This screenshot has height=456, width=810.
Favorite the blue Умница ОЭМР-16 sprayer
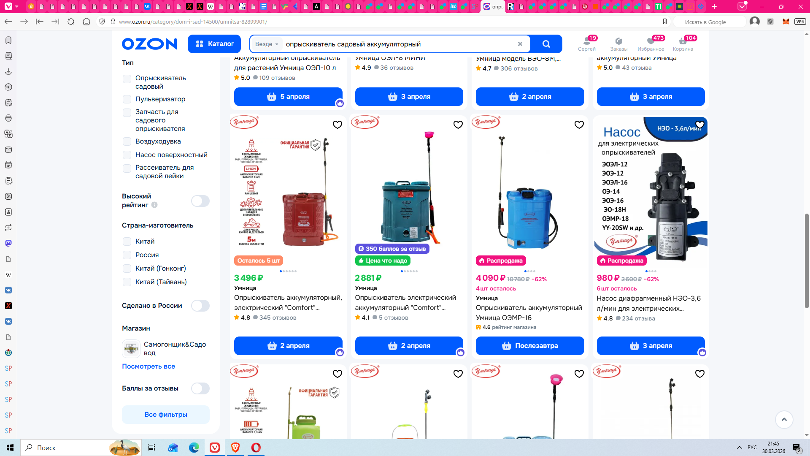point(579,125)
